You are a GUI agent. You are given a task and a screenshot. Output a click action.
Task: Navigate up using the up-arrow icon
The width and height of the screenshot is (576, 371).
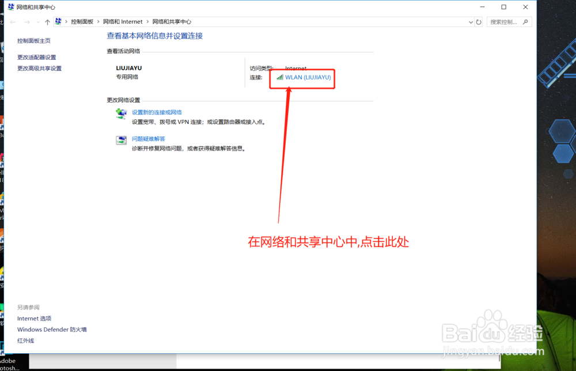pos(47,21)
